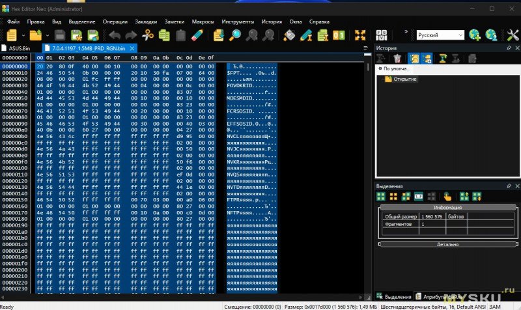
Task: Pin the History panel with pushpin
Action: tap(509, 48)
